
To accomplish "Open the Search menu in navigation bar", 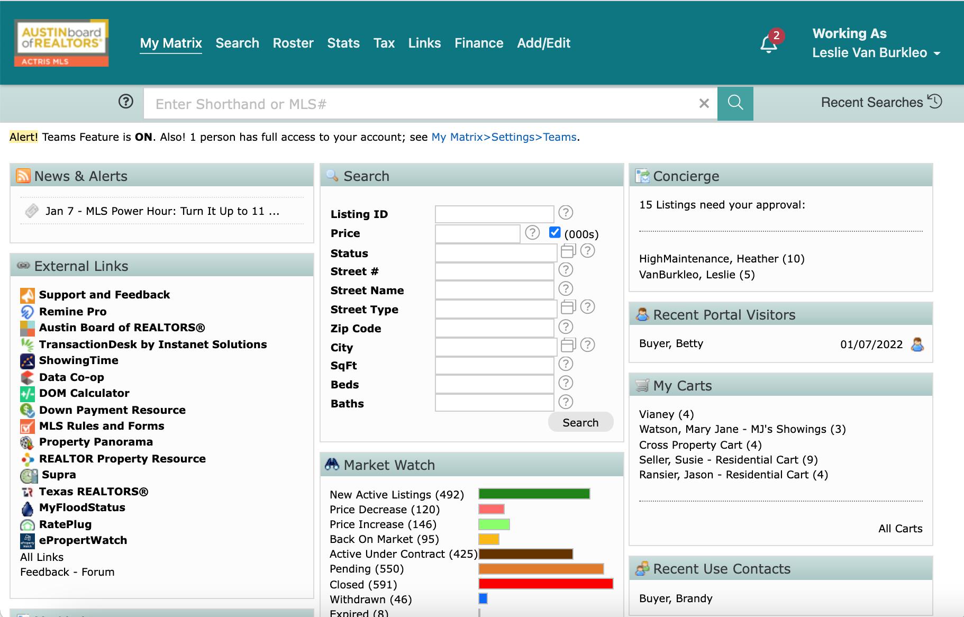I will coord(238,43).
